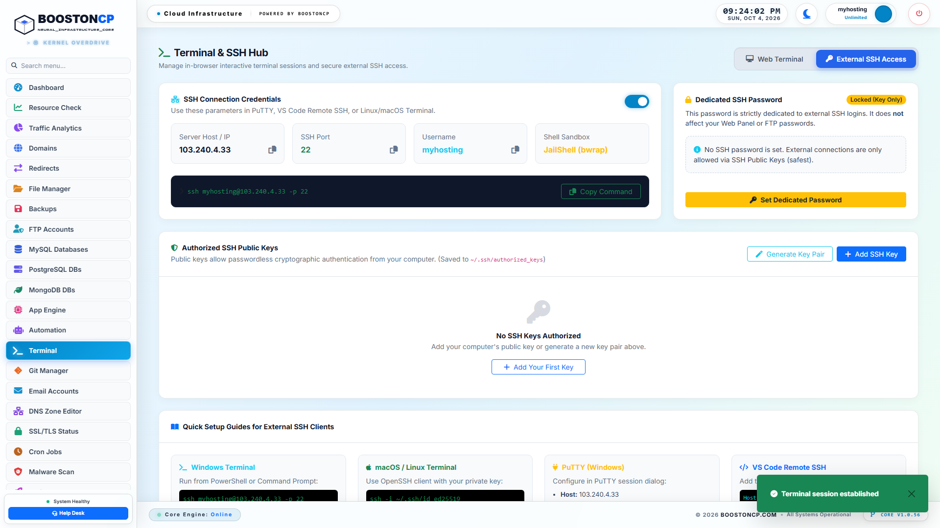The height and width of the screenshot is (528, 940).
Task: Click Generate Key Pair
Action: [x=790, y=254]
